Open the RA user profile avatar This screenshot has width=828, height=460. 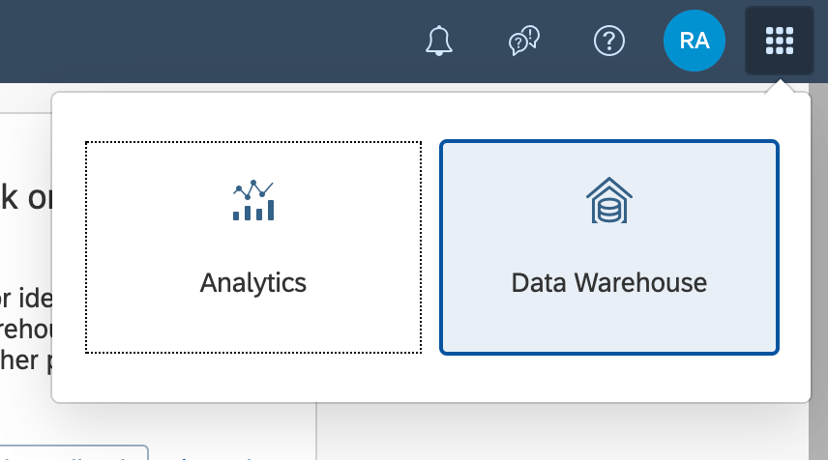[694, 41]
